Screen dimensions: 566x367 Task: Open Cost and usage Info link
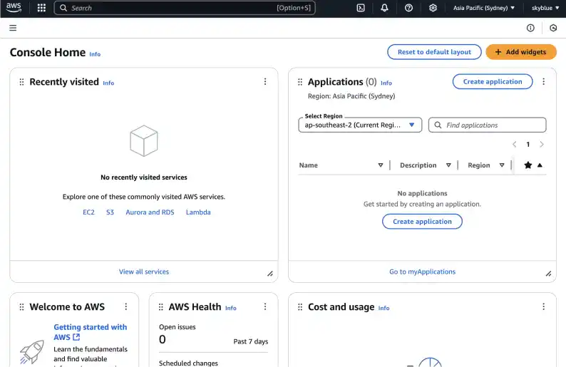click(384, 308)
